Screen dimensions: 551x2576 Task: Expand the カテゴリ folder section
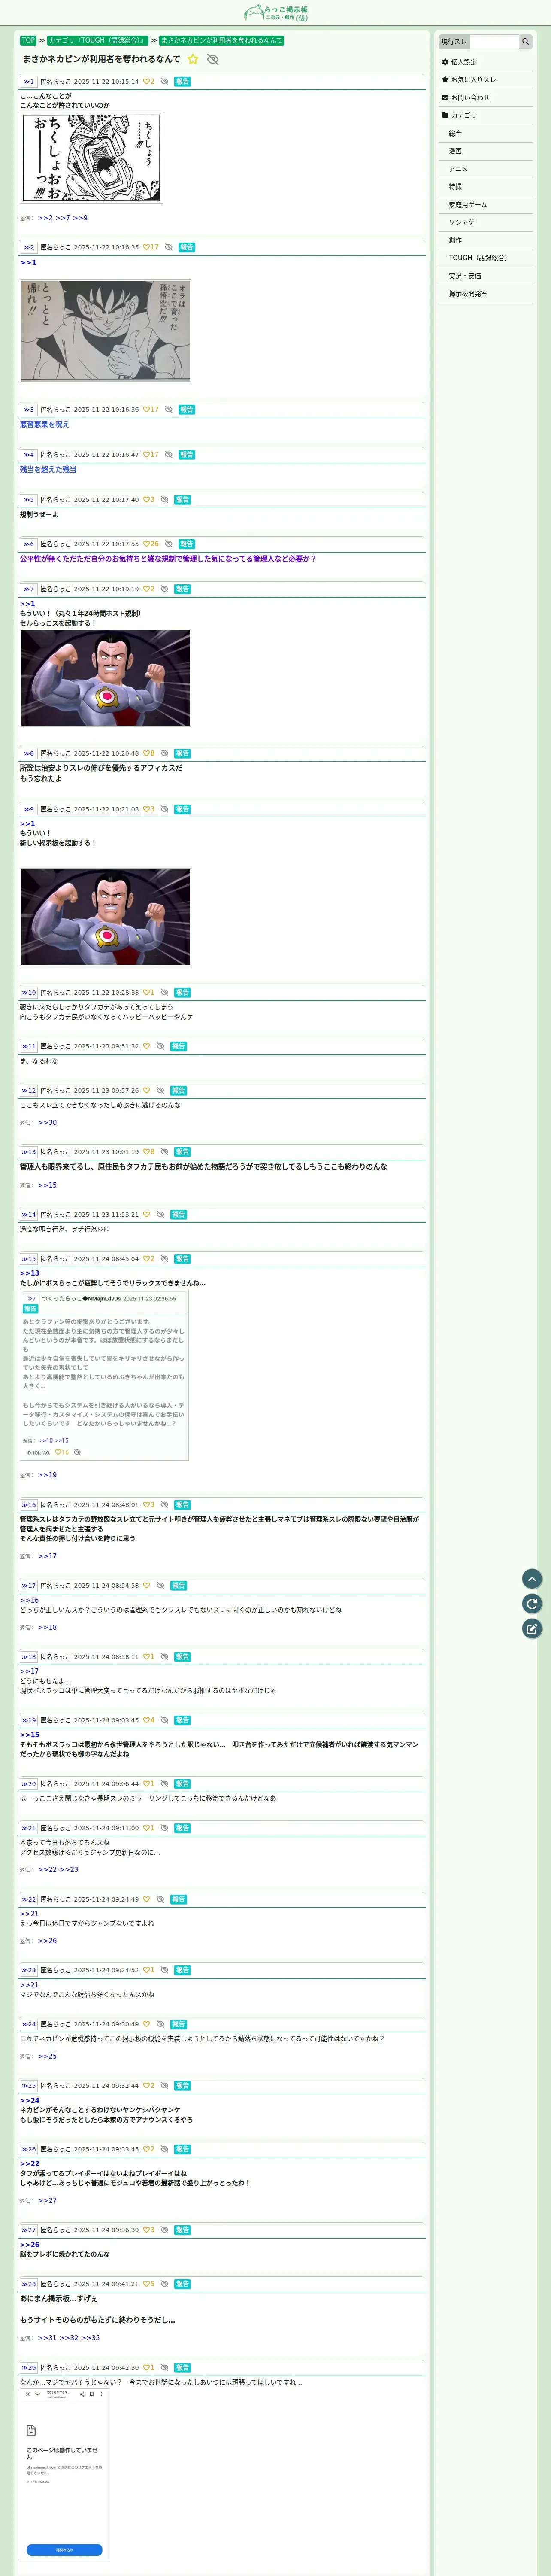point(459,116)
